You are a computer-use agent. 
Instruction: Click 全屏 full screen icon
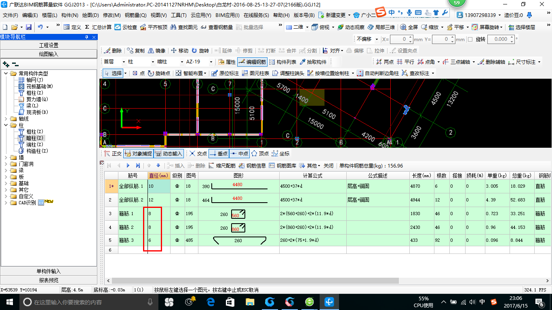(409, 27)
